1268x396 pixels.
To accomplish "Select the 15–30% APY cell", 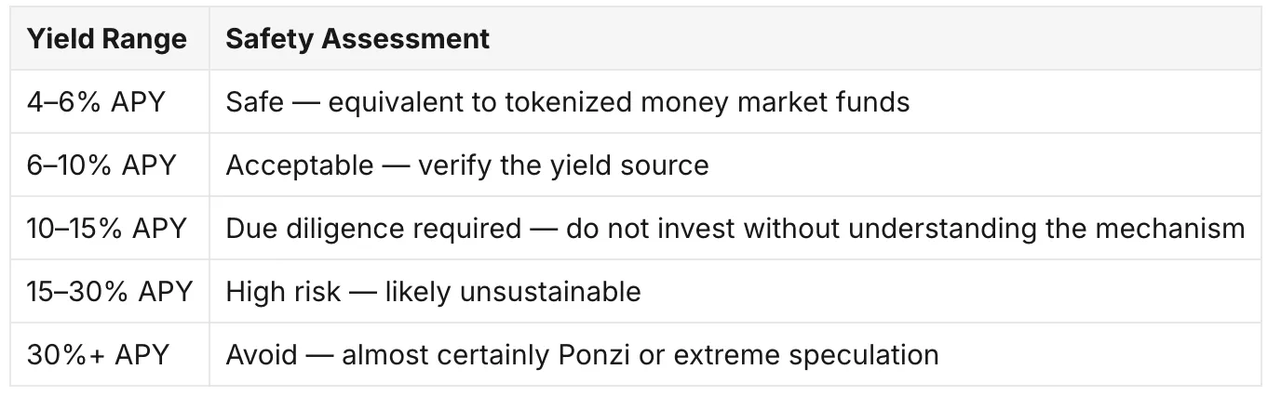I will (x=110, y=292).
